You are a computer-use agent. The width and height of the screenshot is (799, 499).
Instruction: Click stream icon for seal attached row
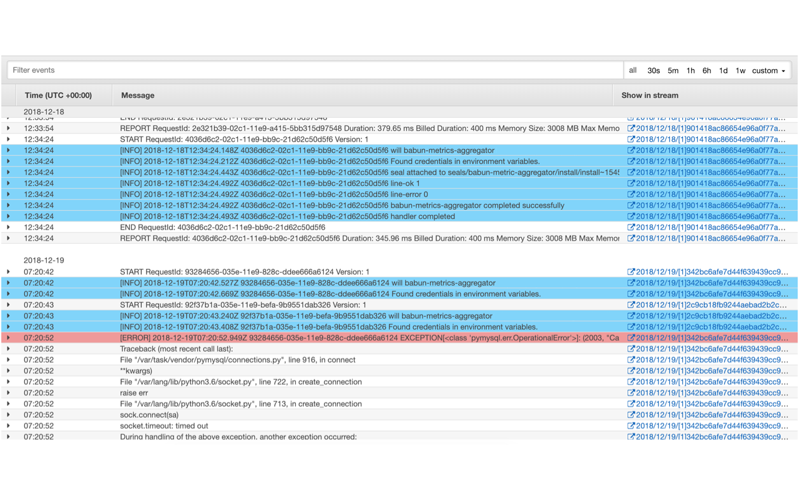630,173
